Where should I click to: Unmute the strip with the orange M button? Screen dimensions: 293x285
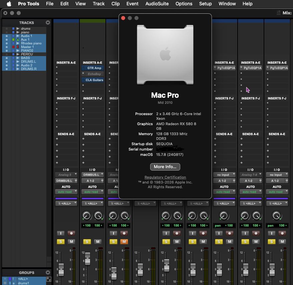pyautogui.click(x=124, y=242)
